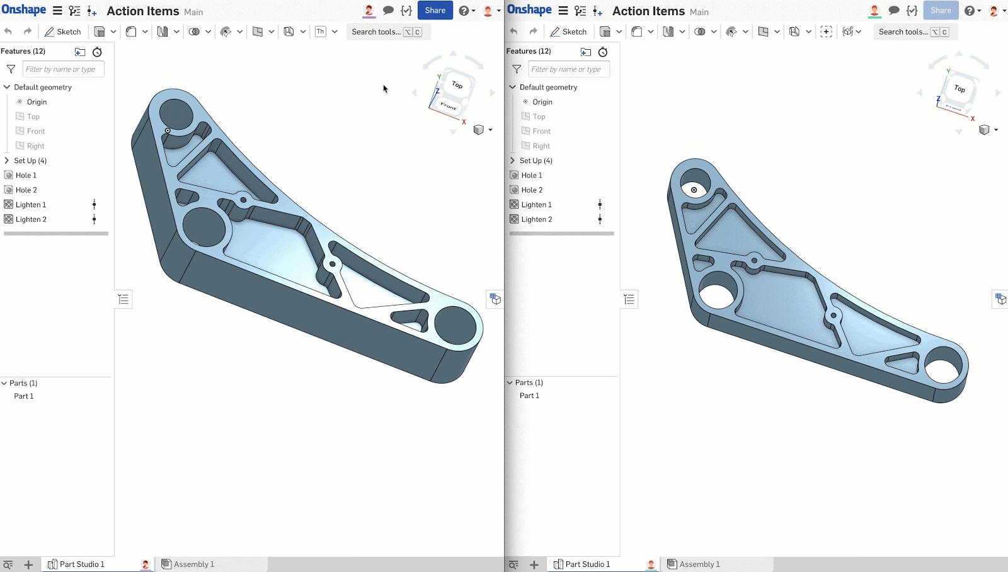Collapse Default geometry in the right feature tree
The height and width of the screenshot is (572, 1008).
[513, 87]
